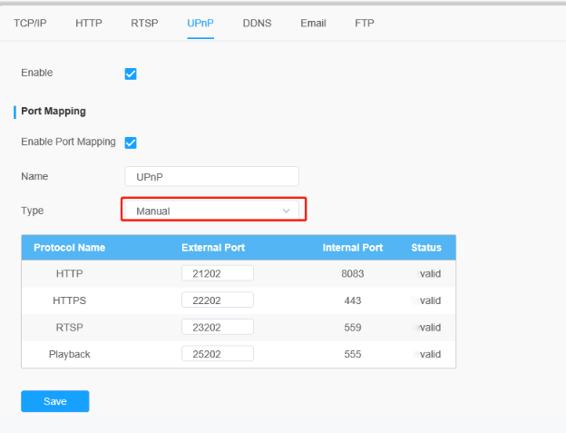Click the internal port 555 value

click(x=353, y=354)
